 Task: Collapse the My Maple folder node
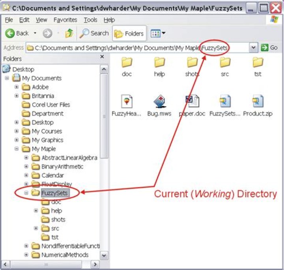17,149
